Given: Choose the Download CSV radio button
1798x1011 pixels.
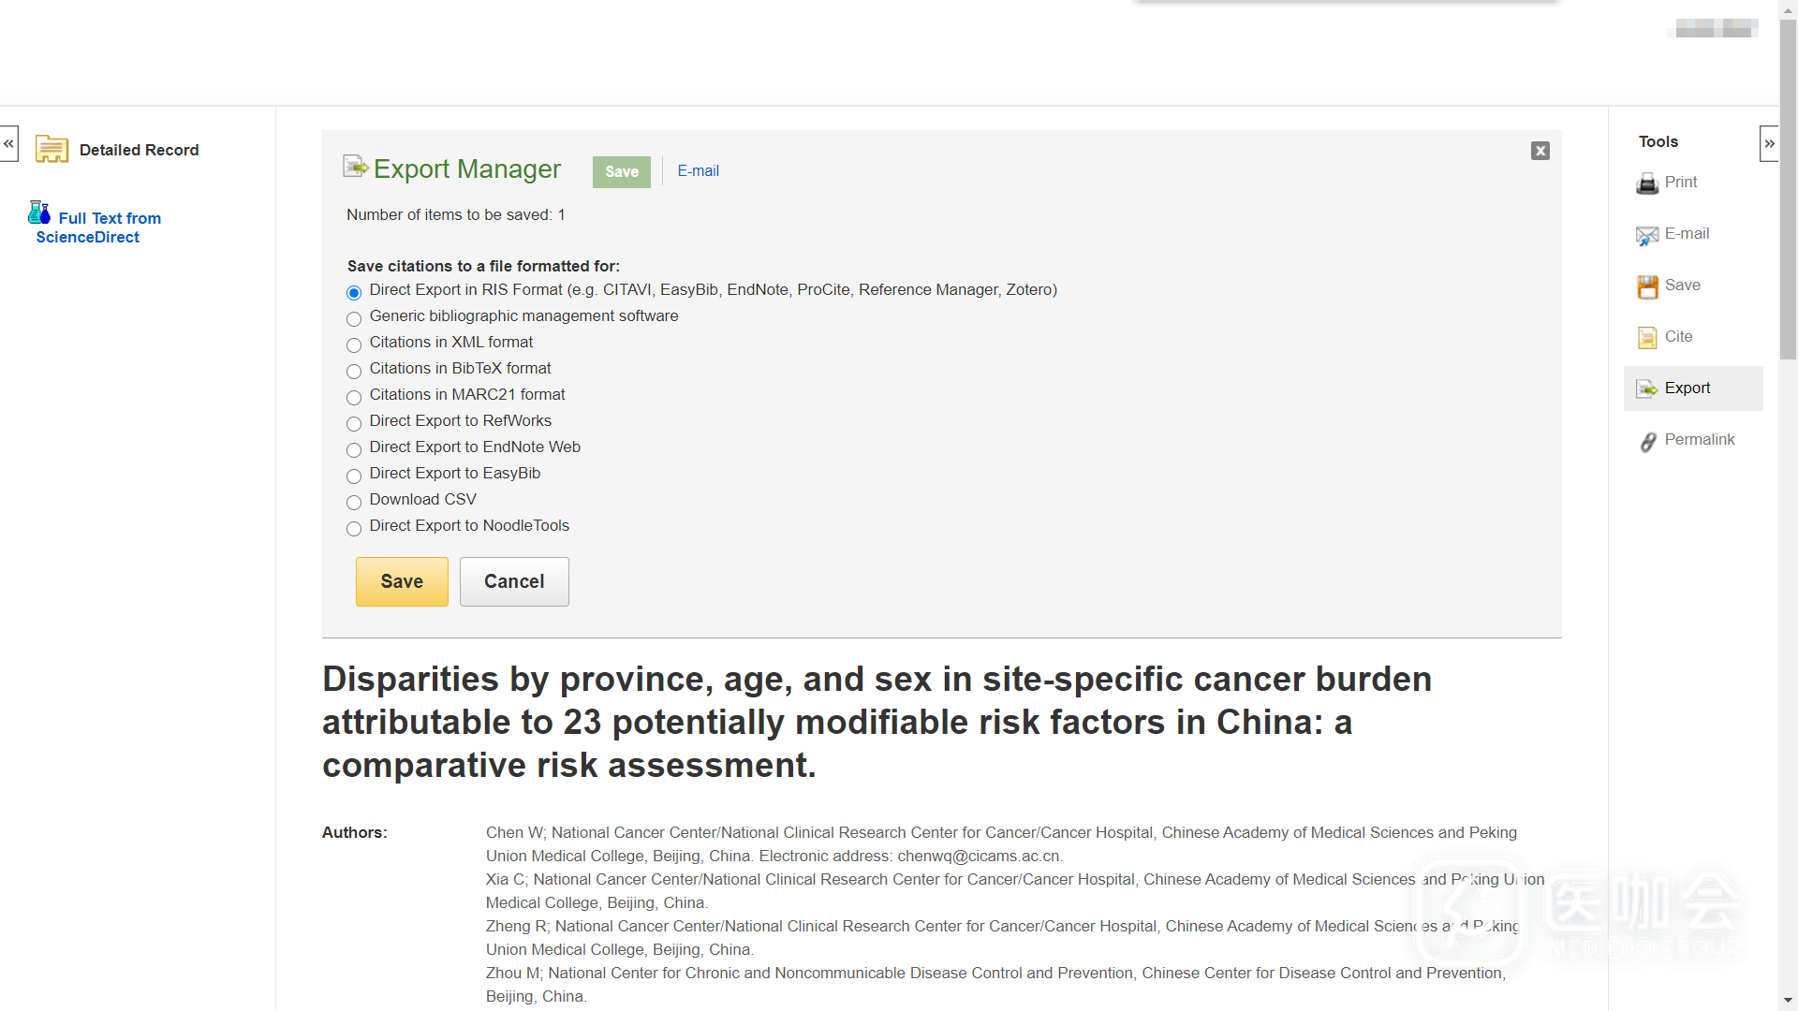Looking at the screenshot, I should click(x=354, y=503).
